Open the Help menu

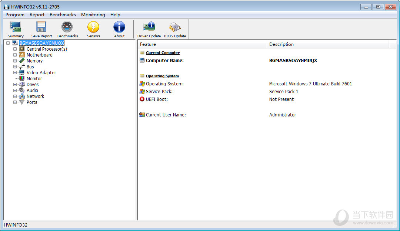pyautogui.click(x=115, y=15)
